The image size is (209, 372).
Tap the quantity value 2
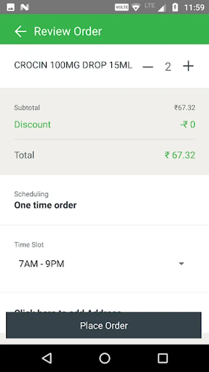168,67
